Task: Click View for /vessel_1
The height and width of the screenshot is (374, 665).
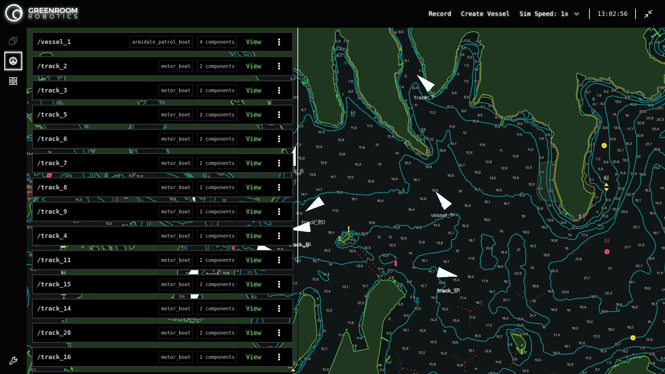Action: 253,42
